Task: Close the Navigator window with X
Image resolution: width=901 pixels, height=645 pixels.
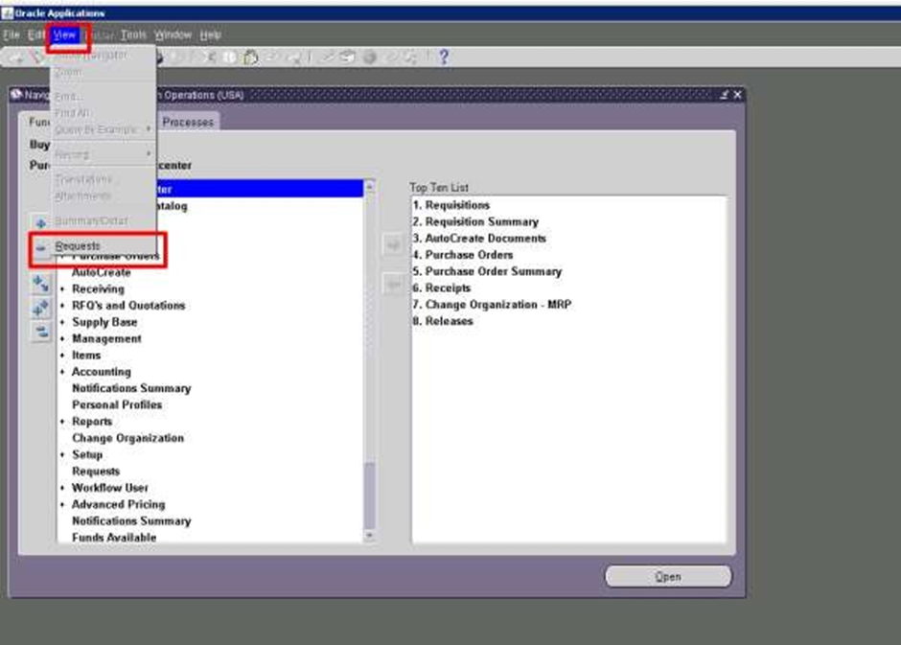Action: [x=738, y=95]
